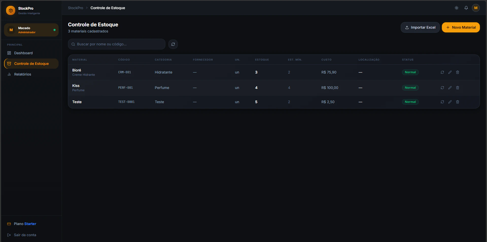Click the Teste material name
487x242 pixels.
pyautogui.click(x=77, y=102)
